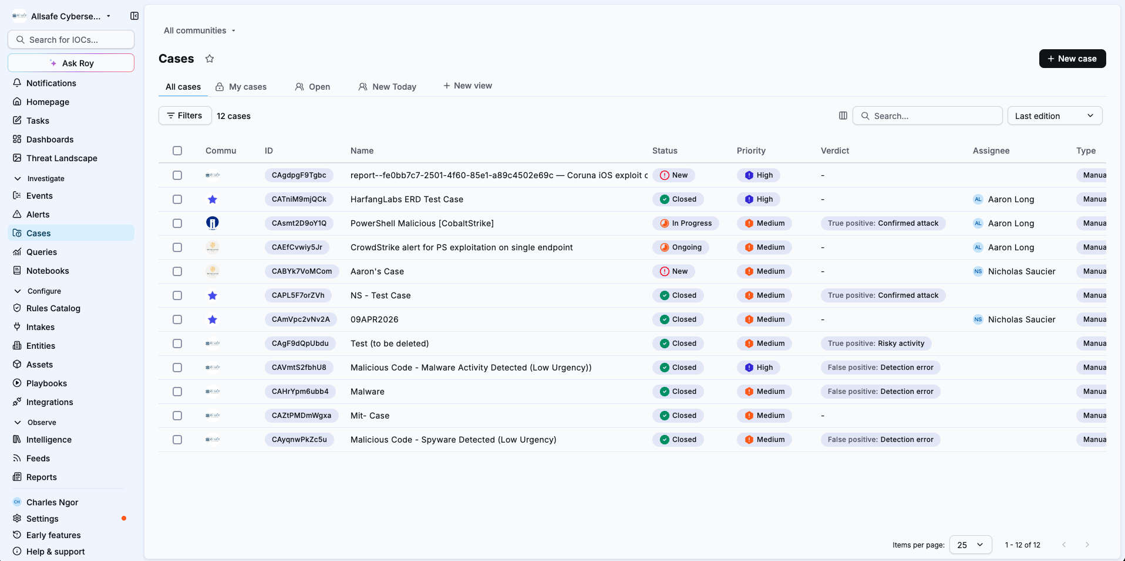Focus the cases Search field
This screenshot has width=1125, height=561.
(928, 115)
